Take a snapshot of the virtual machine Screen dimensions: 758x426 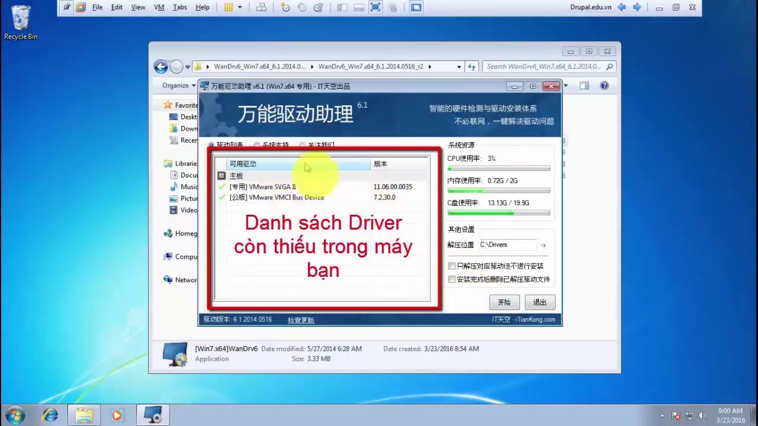(x=285, y=7)
